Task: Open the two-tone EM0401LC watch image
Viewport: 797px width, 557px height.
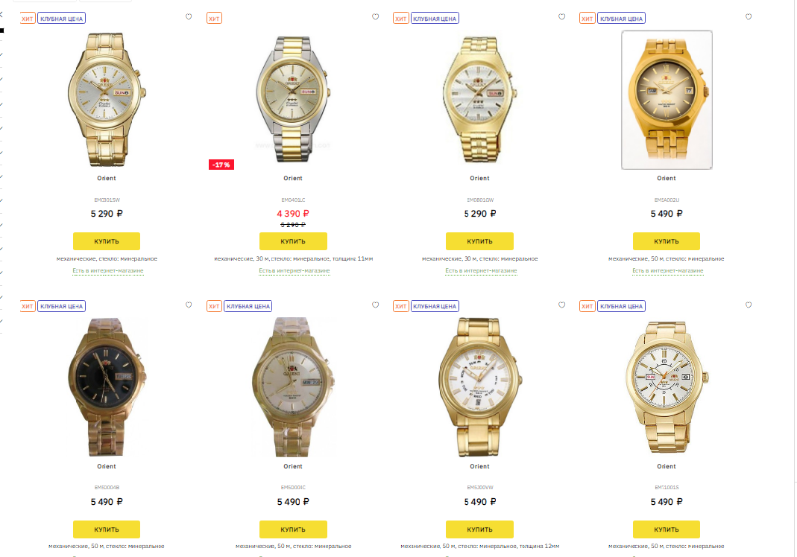Action: click(293, 99)
